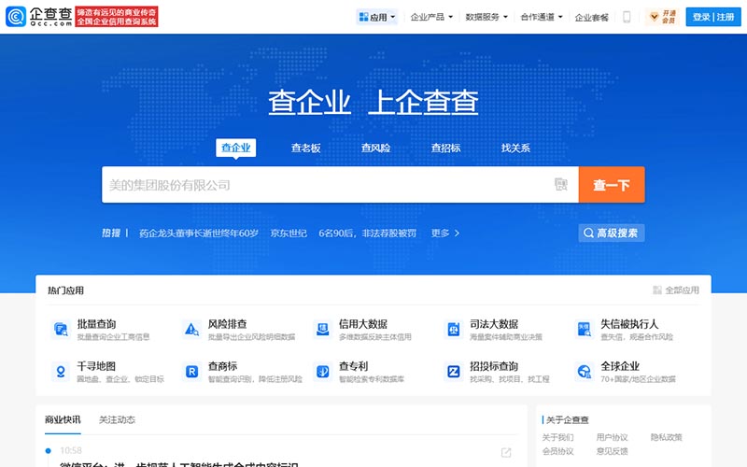Click the 查商标 R icon
This screenshot has width=747, height=467.
pos(191,371)
